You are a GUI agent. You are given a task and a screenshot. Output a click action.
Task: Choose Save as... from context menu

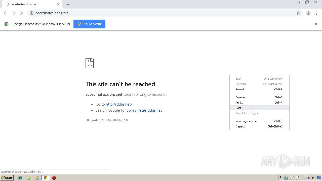pos(259,97)
